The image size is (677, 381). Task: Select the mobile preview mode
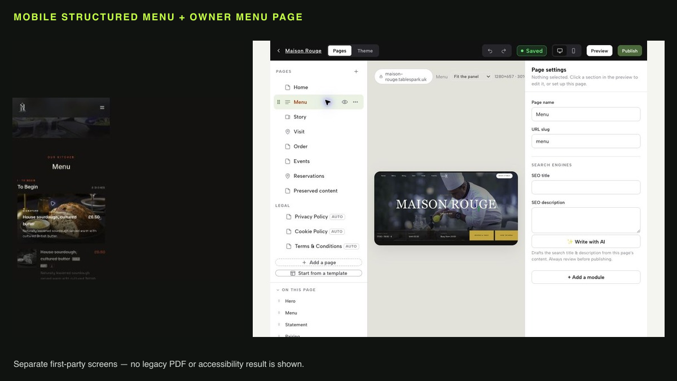pos(574,51)
